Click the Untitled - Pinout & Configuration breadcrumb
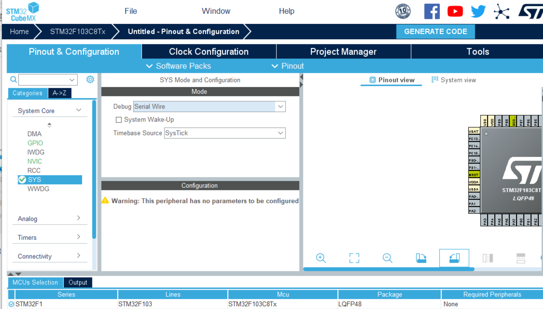Viewport: 543px width, 309px height. pos(183,32)
